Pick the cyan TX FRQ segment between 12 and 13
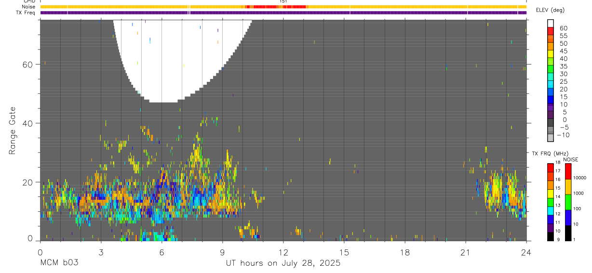 click(x=551, y=210)
